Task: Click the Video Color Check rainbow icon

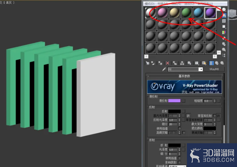Action: click(224, 32)
